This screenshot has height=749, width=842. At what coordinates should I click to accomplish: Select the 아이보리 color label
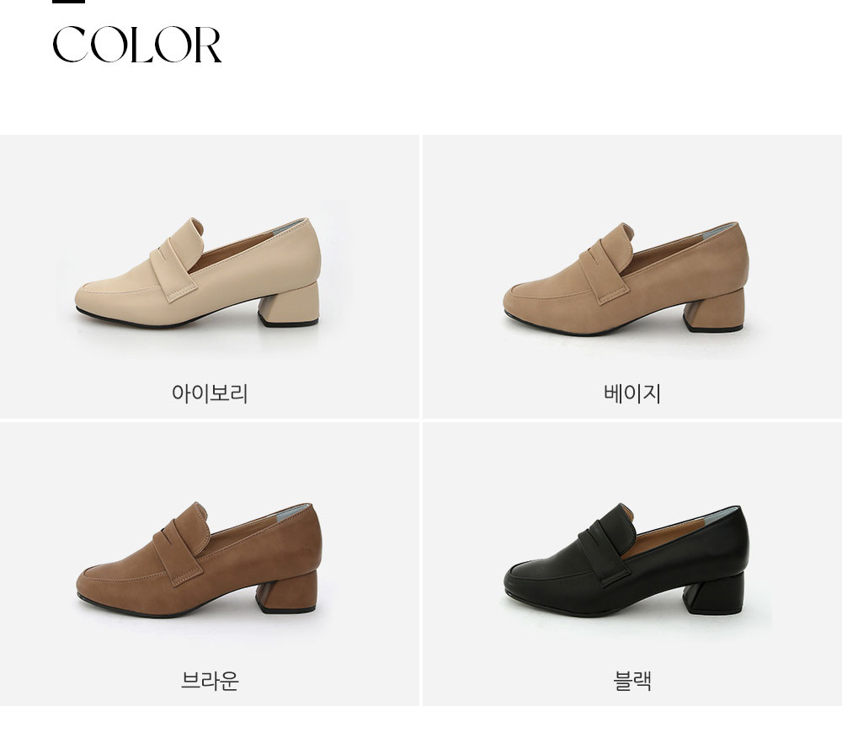point(210,393)
